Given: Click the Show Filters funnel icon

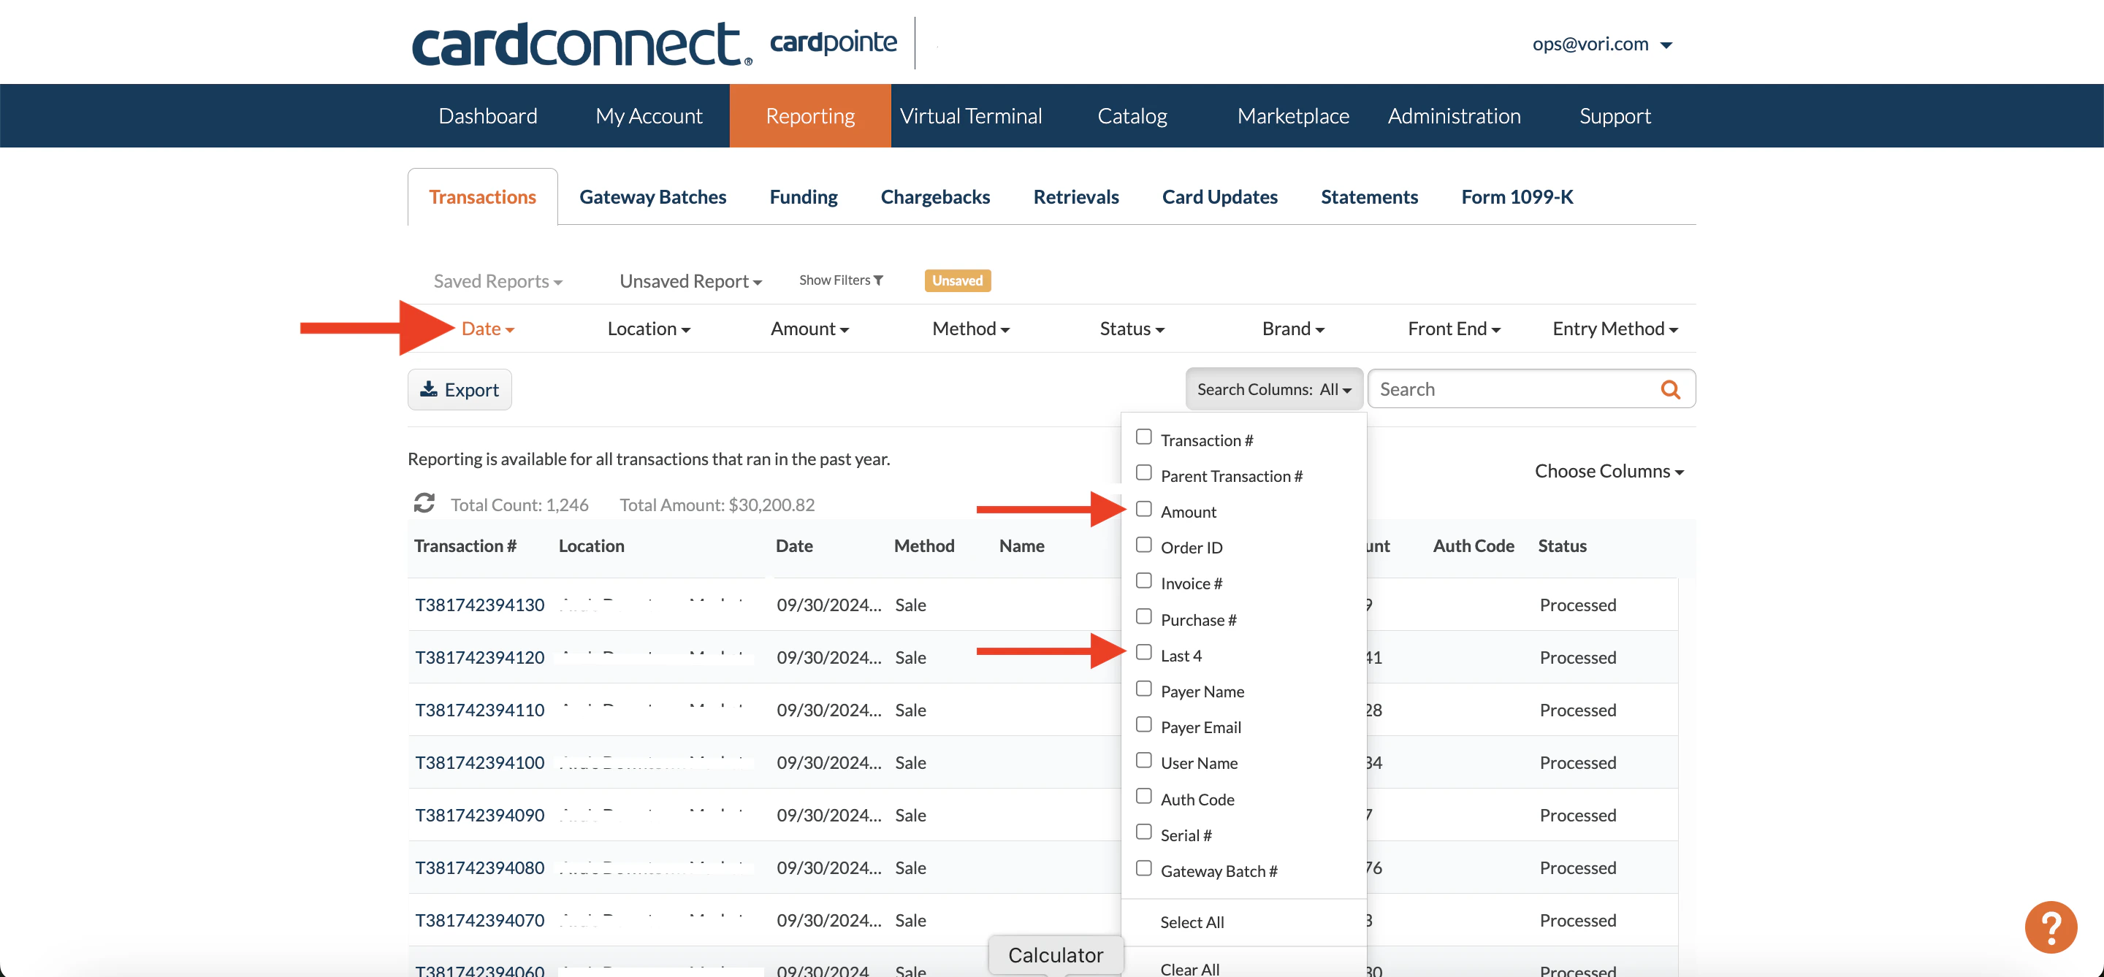Looking at the screenshot, I should pos(878,280).
